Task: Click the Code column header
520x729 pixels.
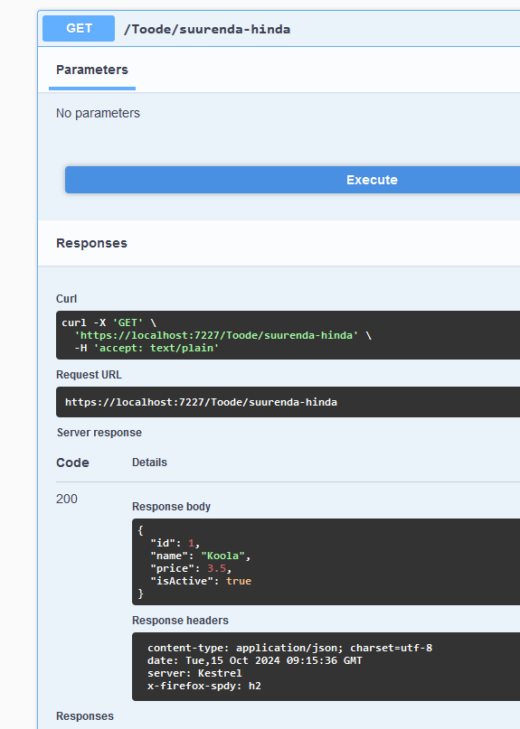Action: (x=72, y=463)
